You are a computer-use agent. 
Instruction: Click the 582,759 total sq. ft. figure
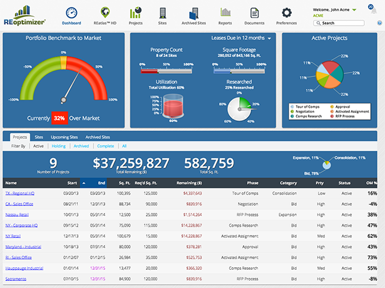[209, 163]
